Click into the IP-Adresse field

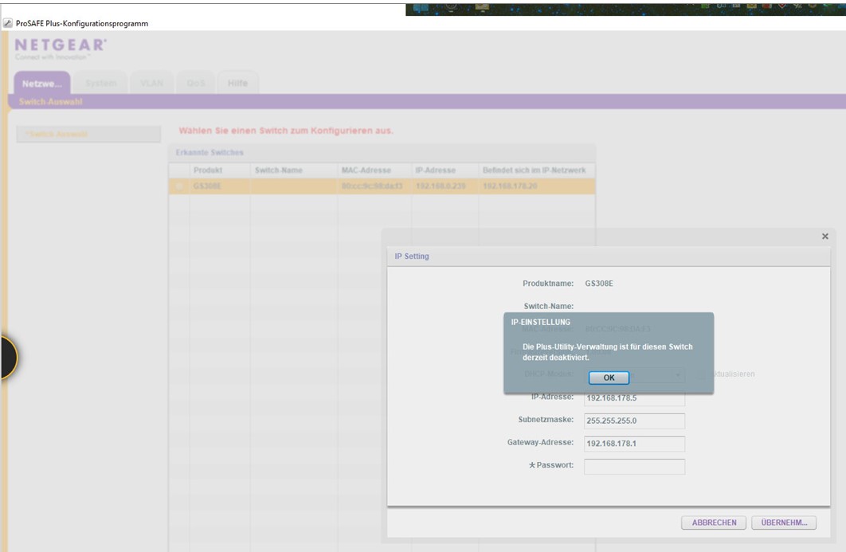tap(634, 398)
